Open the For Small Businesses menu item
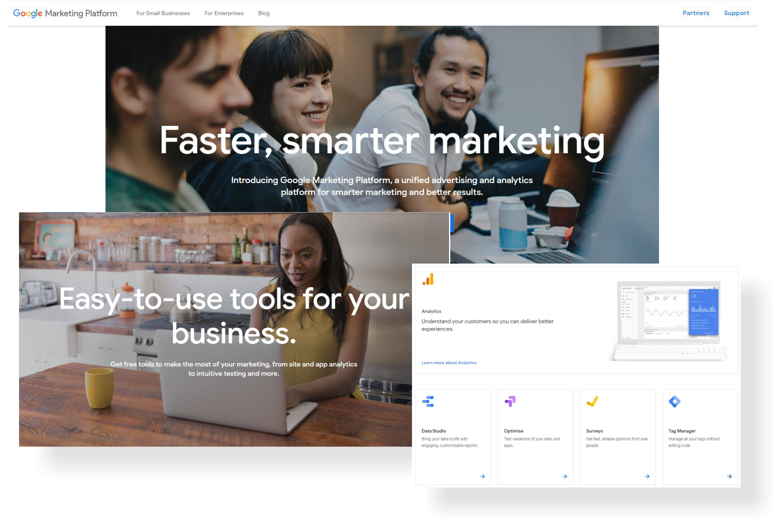Viewport: 775px width, 521px height. coord(163,13)
